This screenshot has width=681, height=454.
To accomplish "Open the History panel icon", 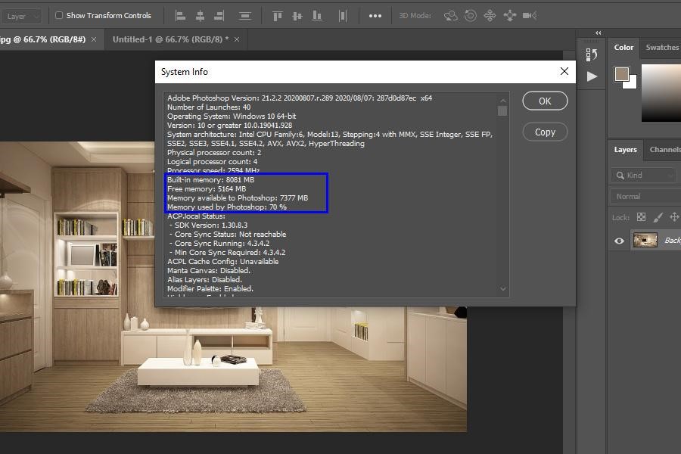I will click(x=592, y=54).
